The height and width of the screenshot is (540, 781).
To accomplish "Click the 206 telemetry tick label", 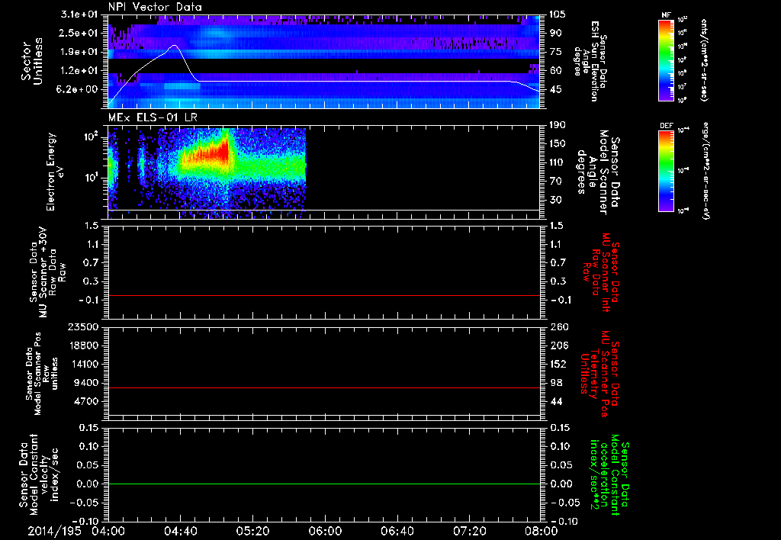I will tap(558, 346).
